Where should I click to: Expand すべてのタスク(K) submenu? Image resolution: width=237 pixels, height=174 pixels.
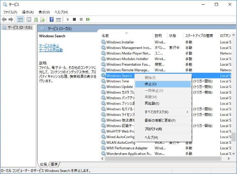pos(163,112)
